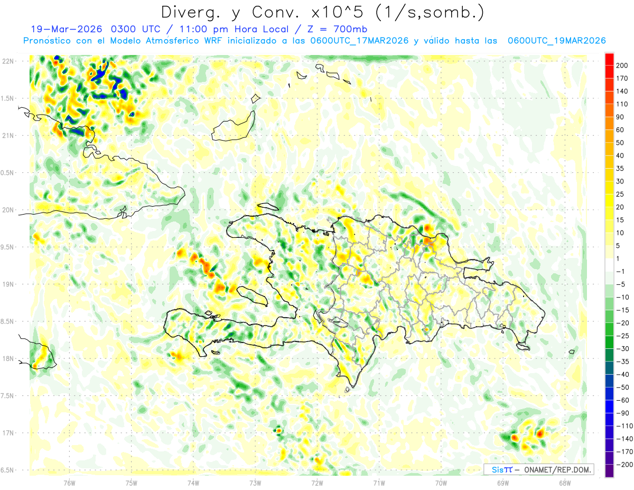The image size is (634, 490).
Task: Select the '0.5N' latitude label
Action: tap(7, 173)
